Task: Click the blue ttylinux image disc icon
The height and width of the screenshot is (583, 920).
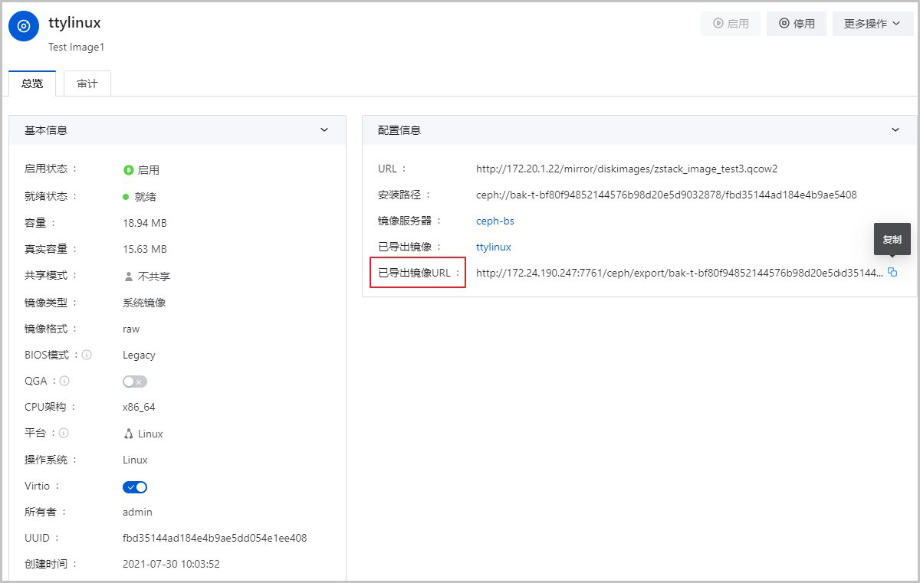Action: pos(24,26)
